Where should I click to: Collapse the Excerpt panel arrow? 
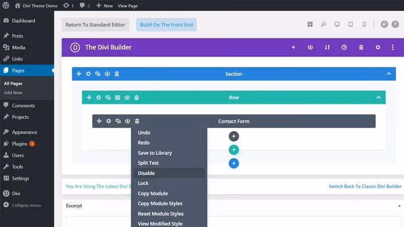pos(399,206)
